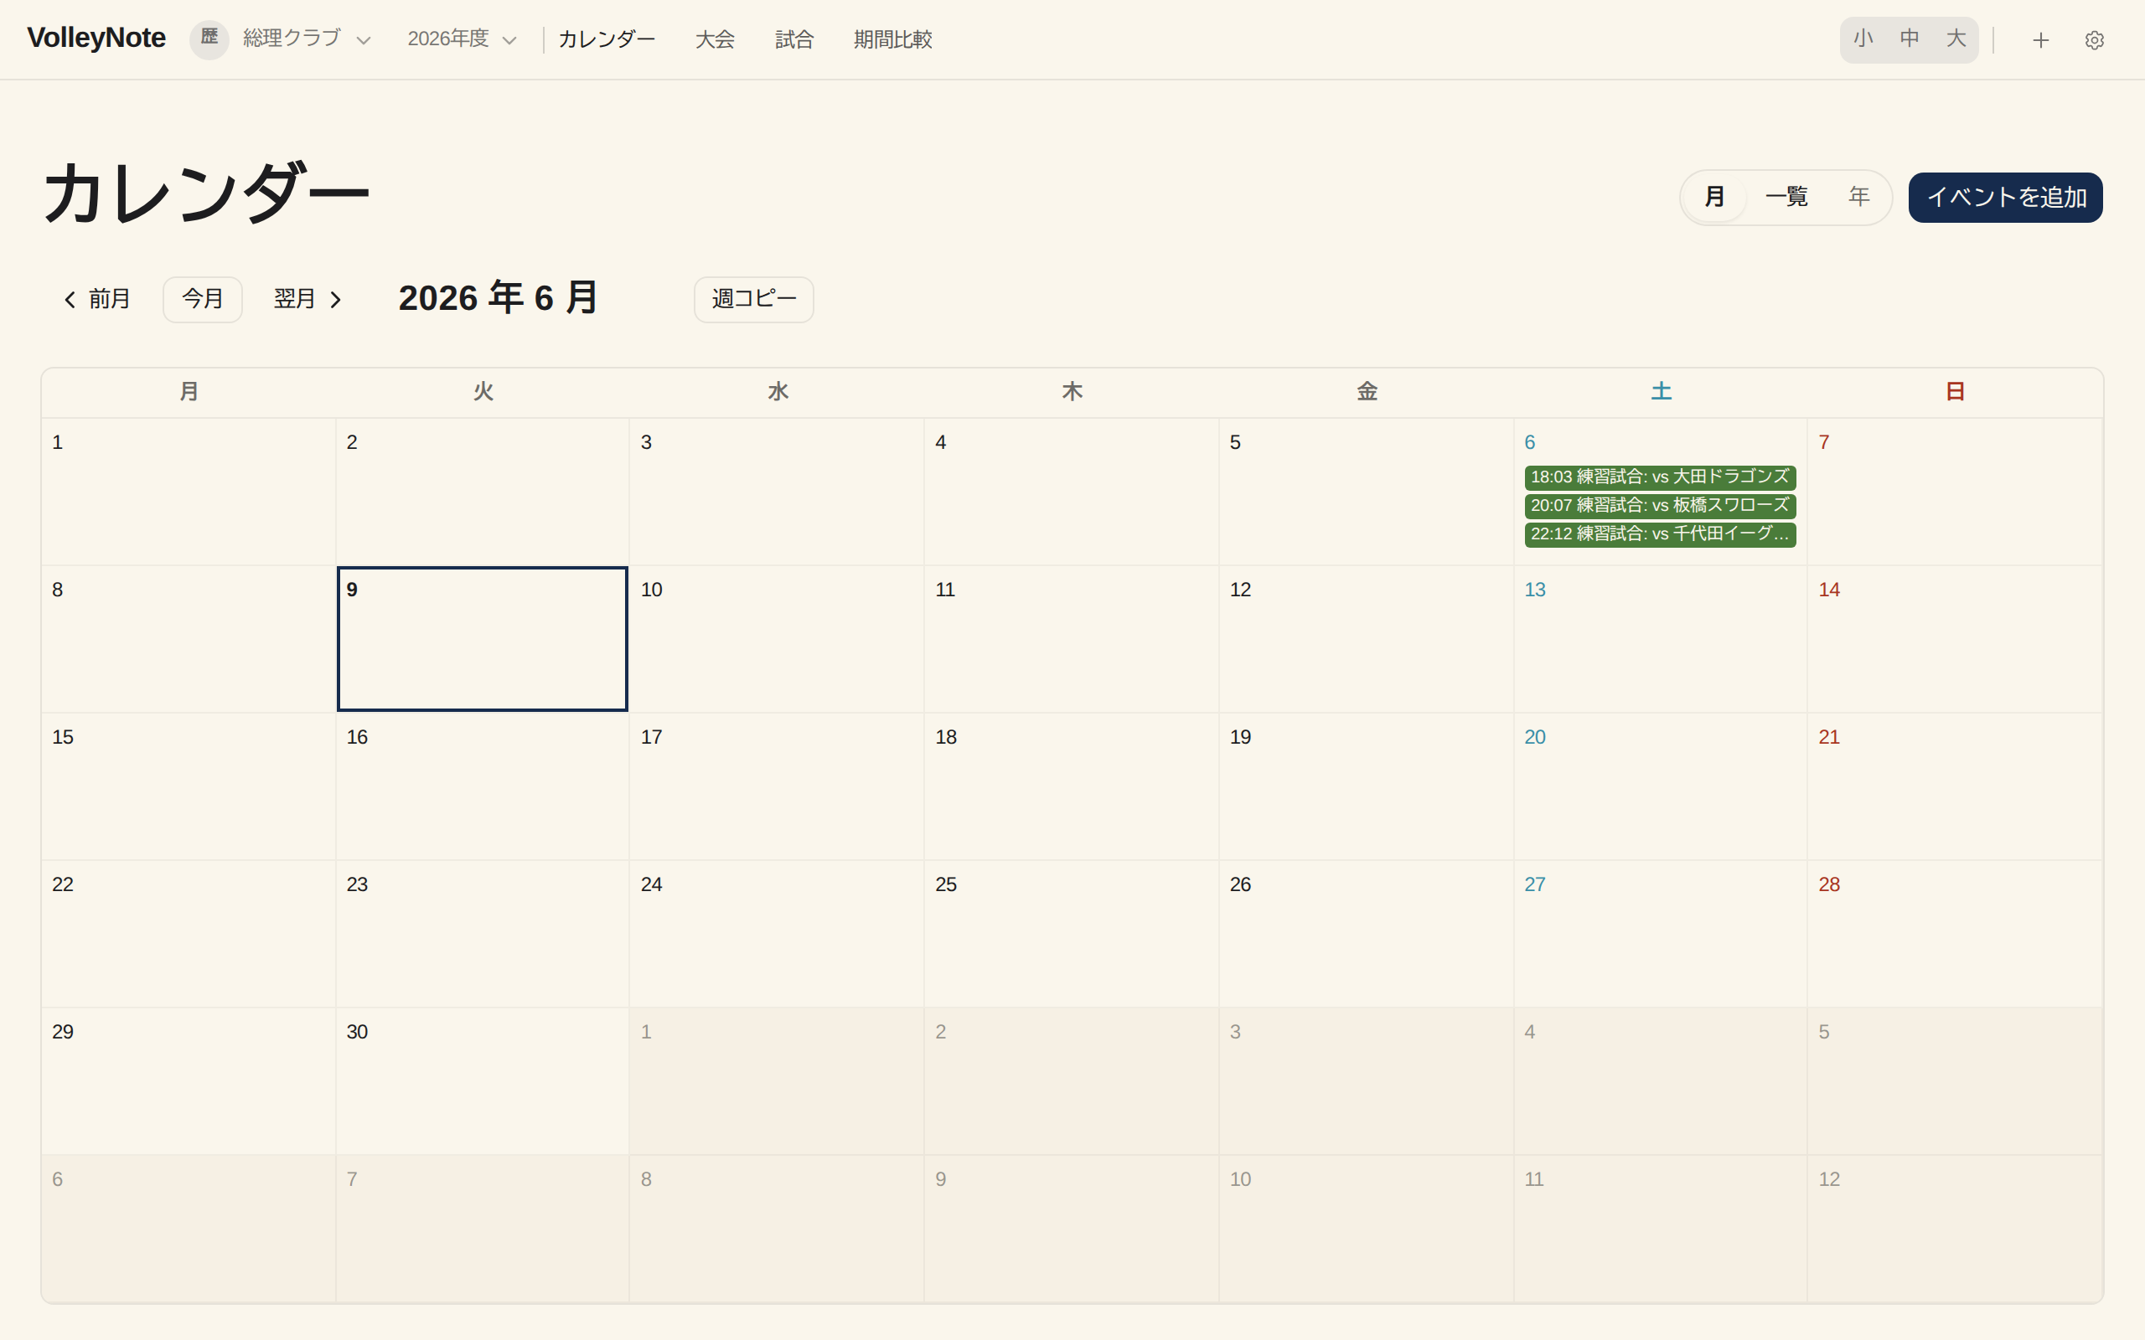Select June 18 day cell
This screenshot has width=2145, height=1340.
(x=1072, y=786)
